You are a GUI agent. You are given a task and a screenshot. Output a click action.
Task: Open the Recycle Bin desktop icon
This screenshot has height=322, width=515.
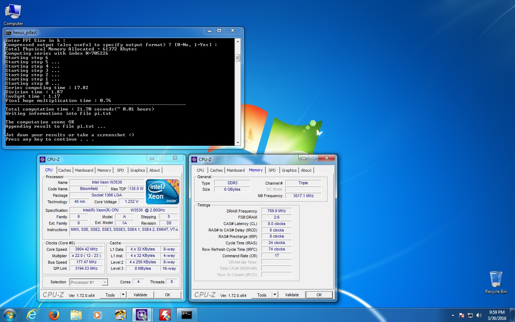tap(496, 282)
